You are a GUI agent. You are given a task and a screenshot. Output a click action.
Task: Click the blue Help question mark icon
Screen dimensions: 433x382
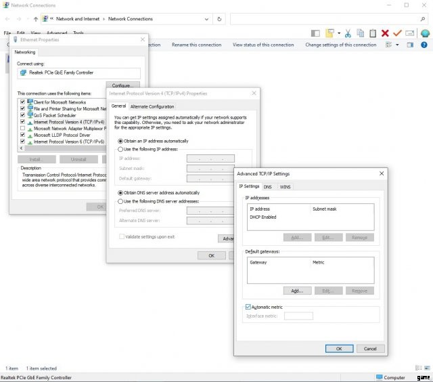click(x=425, y=45)
